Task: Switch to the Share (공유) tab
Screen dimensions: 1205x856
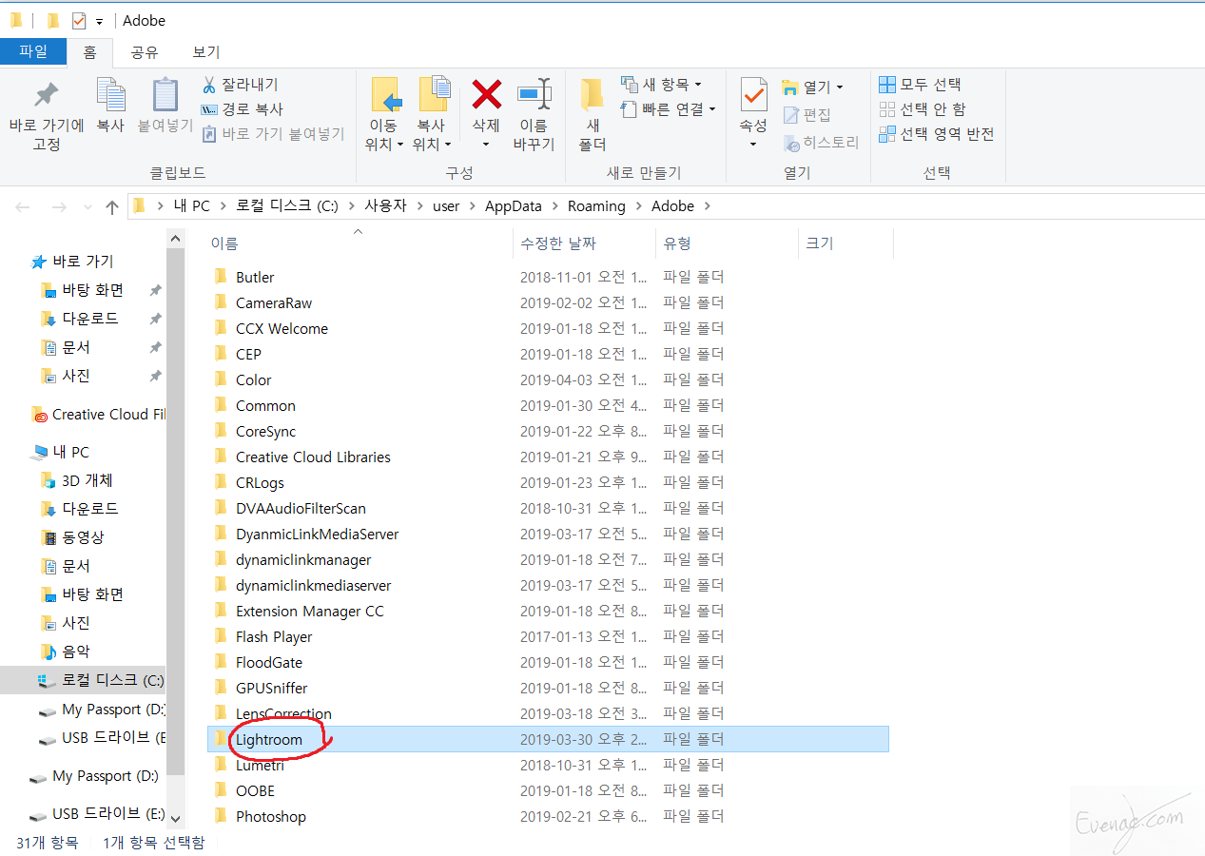Action: [x=145, y=52]
